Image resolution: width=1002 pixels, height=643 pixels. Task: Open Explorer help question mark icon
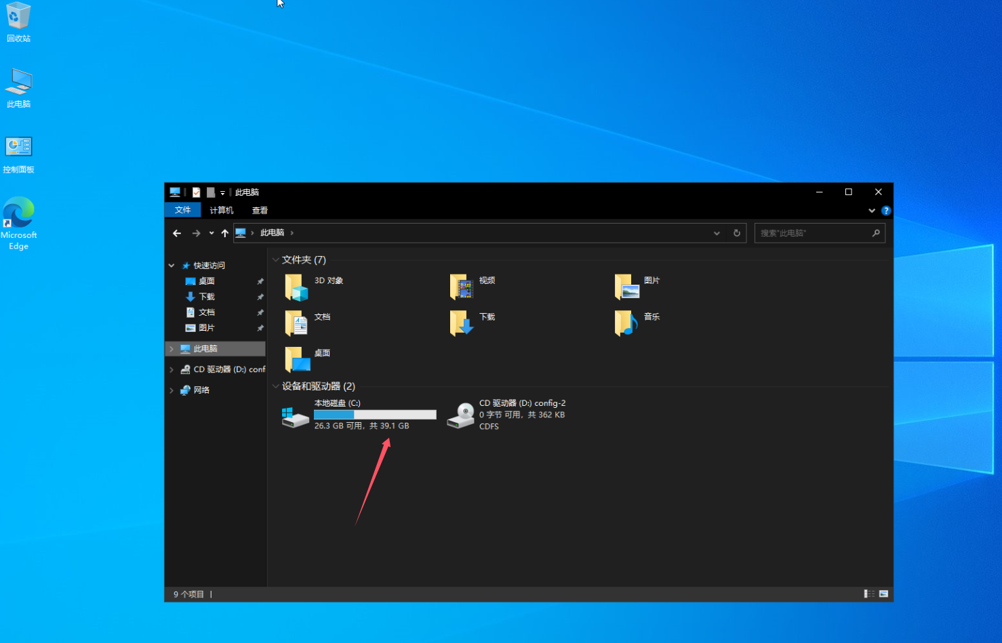[x=885, y=211]
